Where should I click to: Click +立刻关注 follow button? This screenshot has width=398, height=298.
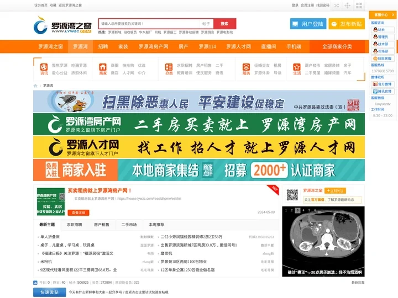(335, 191)
